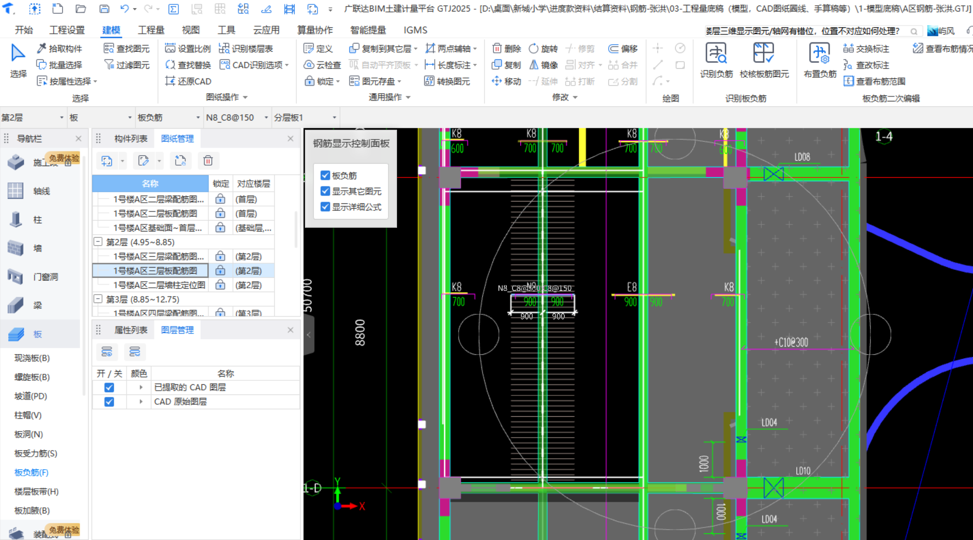The height and width of the screenshot is (540, 973).
Task: Click 查找替换 tool
Action: 188,65
